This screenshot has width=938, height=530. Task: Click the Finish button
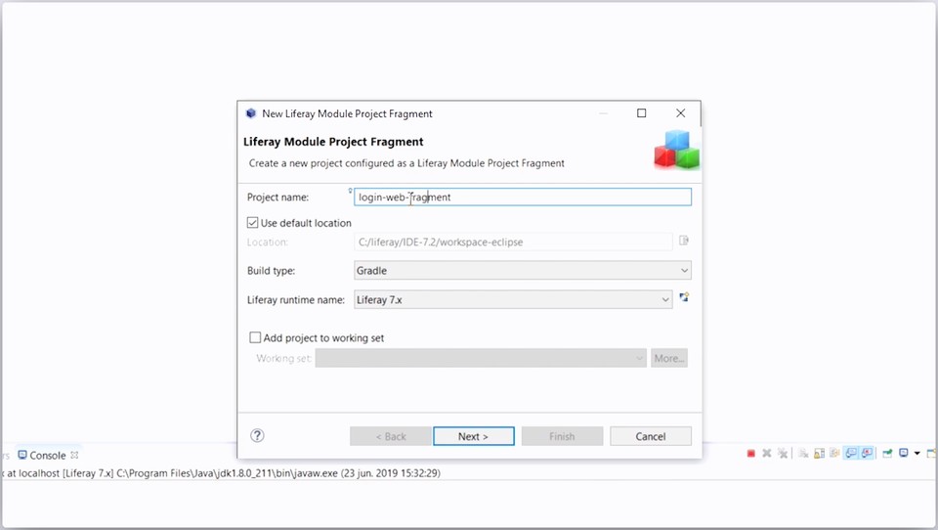562,436
